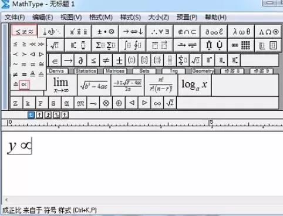
Task: Open the lowercase Greek palette (λ ω θ)
Action: point(241,31)
